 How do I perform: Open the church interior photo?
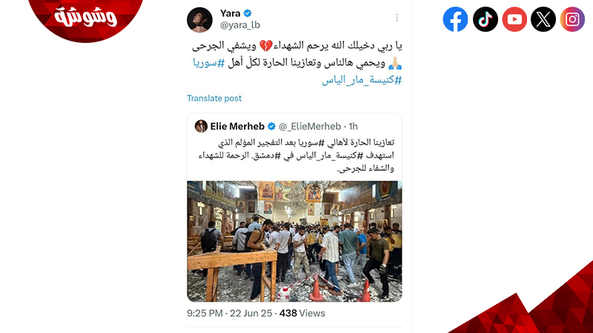(294, 241)
